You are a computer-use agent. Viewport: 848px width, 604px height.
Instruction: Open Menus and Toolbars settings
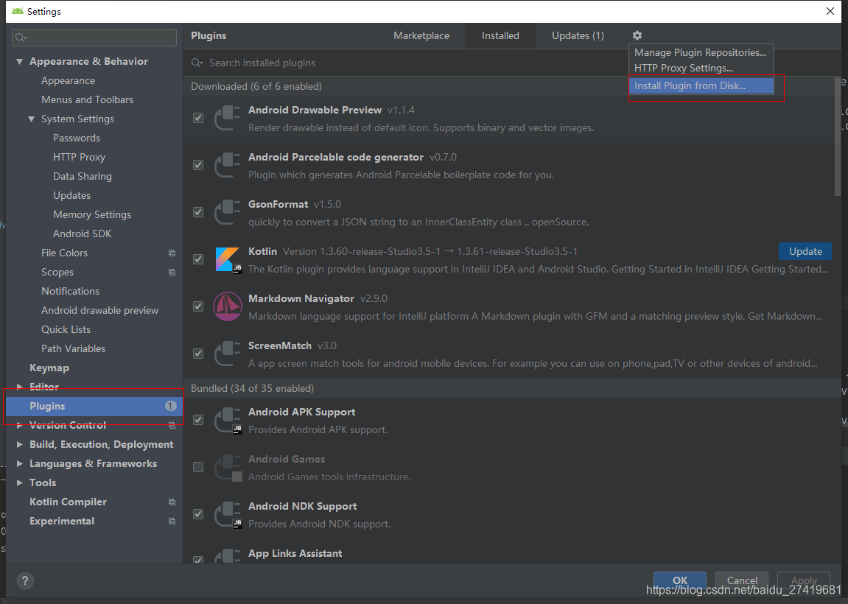coord(87,99)
